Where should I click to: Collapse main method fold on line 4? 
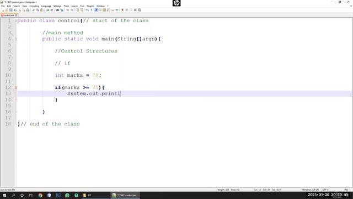click(16, 39)
